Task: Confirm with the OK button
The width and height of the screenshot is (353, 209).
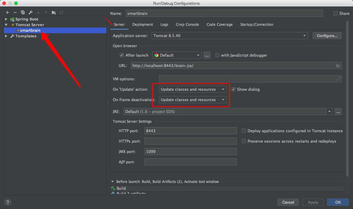Action: (338, 202)
